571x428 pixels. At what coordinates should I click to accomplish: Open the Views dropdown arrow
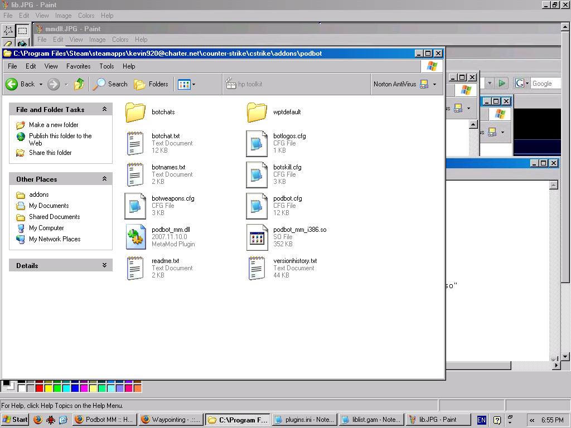193,85
